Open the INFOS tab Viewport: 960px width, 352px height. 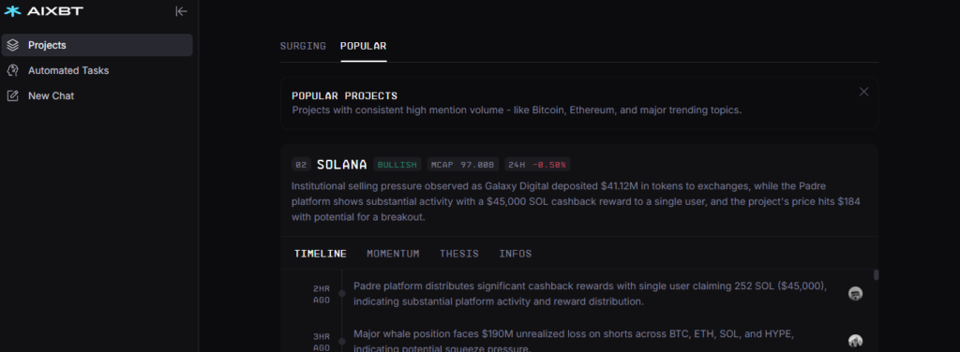(x=516, y=254)
